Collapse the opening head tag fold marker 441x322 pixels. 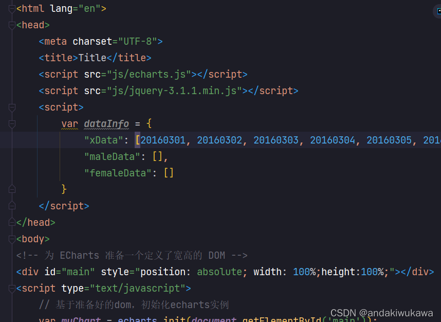click(x=12, y=25)
